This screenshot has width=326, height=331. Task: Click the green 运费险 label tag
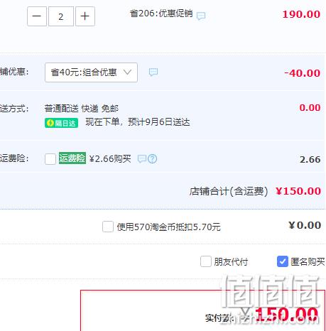(72, 158)
